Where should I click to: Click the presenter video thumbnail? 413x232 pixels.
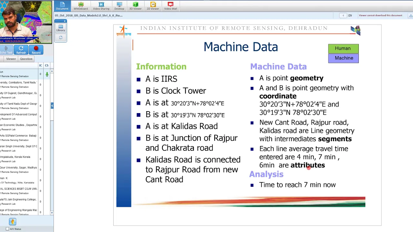click(x=26, y=22)
